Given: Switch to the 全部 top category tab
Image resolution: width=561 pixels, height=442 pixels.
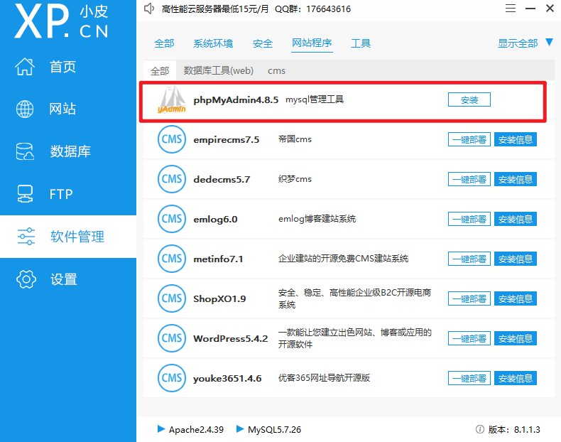Looking at the screenshot, I should point(164,43).
